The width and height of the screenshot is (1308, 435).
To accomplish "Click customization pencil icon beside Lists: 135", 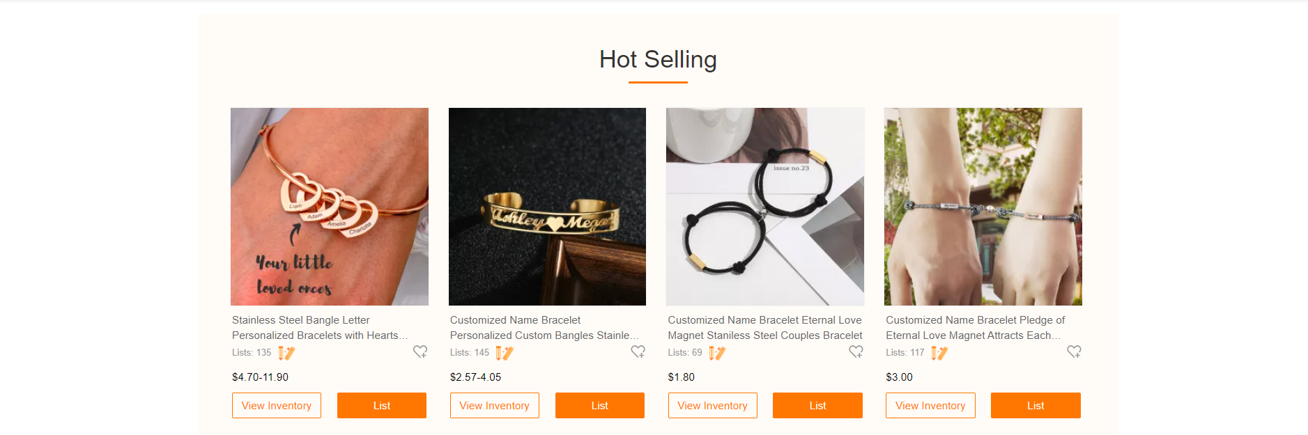I will 286,354.
